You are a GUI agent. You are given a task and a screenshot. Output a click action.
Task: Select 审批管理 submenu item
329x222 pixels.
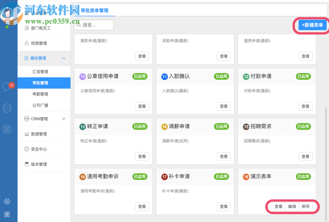pos(44,83)
